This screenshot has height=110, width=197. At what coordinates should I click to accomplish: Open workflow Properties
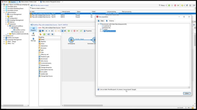click(x=88, y=31)
